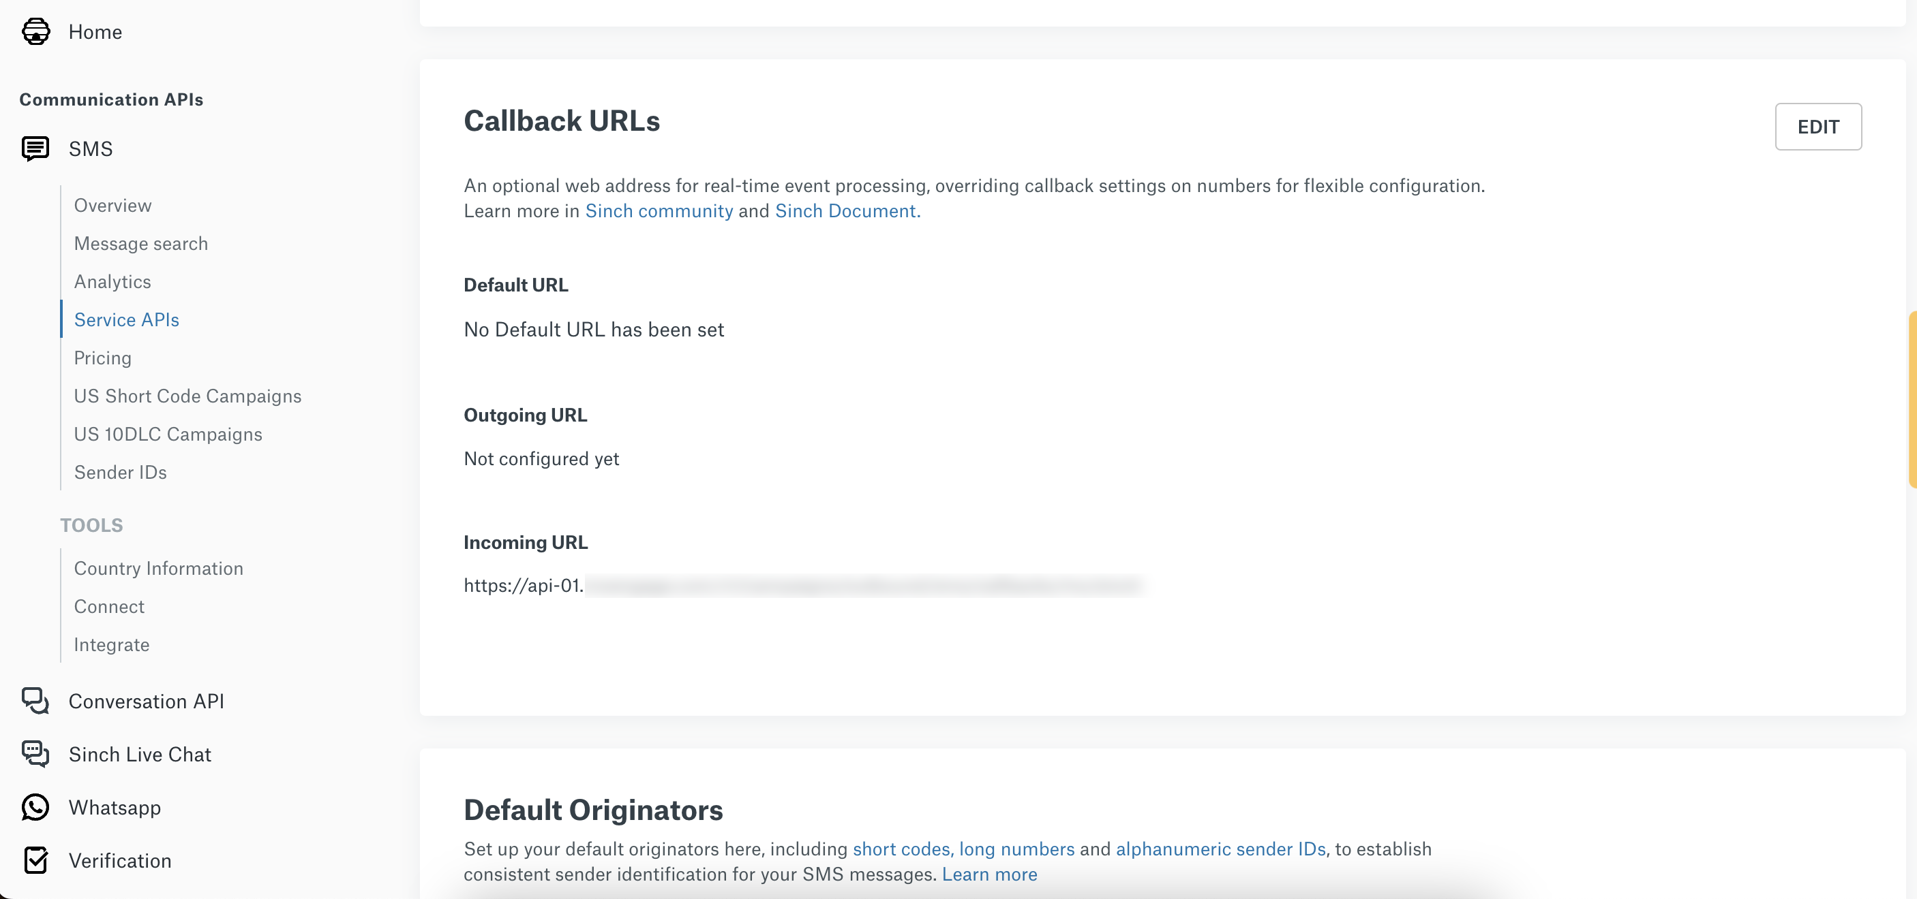
Task: Select Sender IDs menu item
Action: coord(120,472)
